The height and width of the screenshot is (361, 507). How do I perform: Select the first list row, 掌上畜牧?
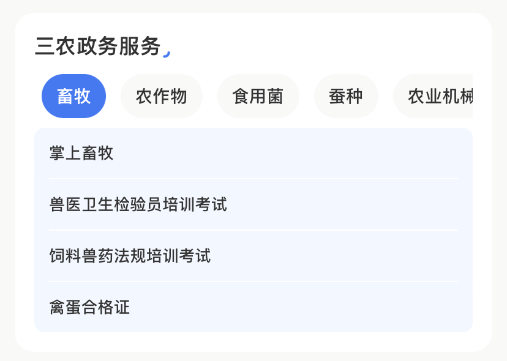point(254,153)
